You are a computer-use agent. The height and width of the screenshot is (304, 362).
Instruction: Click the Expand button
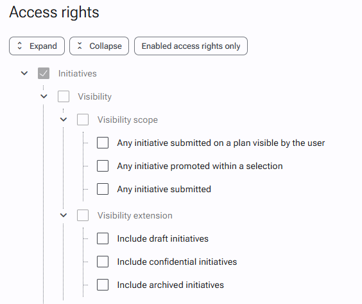(x=37, y=46)
